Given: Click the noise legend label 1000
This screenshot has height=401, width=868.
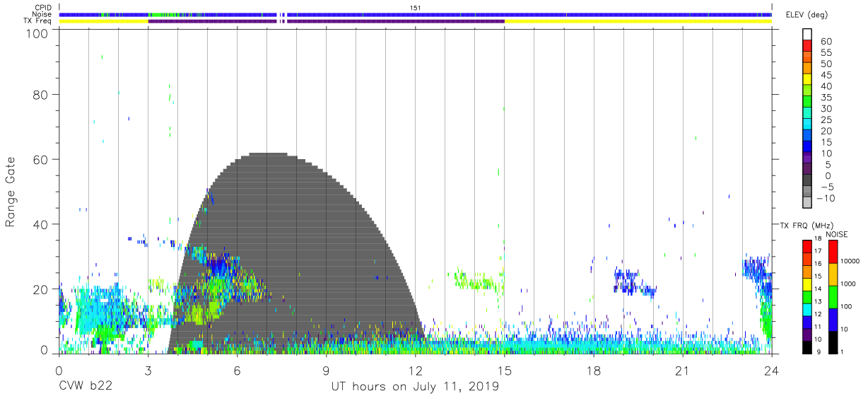Looking at the screenshot, I should click(848, 284).
